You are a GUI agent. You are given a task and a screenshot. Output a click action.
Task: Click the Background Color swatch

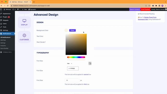[66, 30]
